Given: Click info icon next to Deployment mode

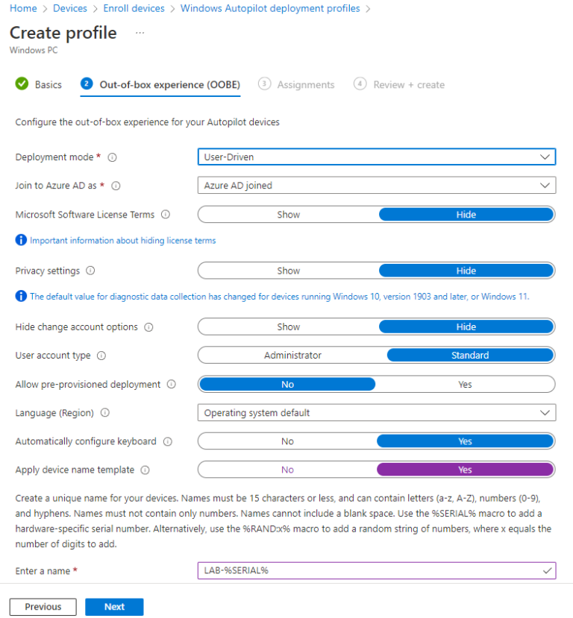Looking at the screenshot, I should (113, 157).
